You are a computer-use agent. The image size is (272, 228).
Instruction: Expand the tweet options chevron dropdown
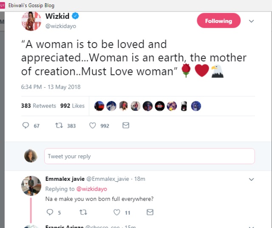click(251, 21)
